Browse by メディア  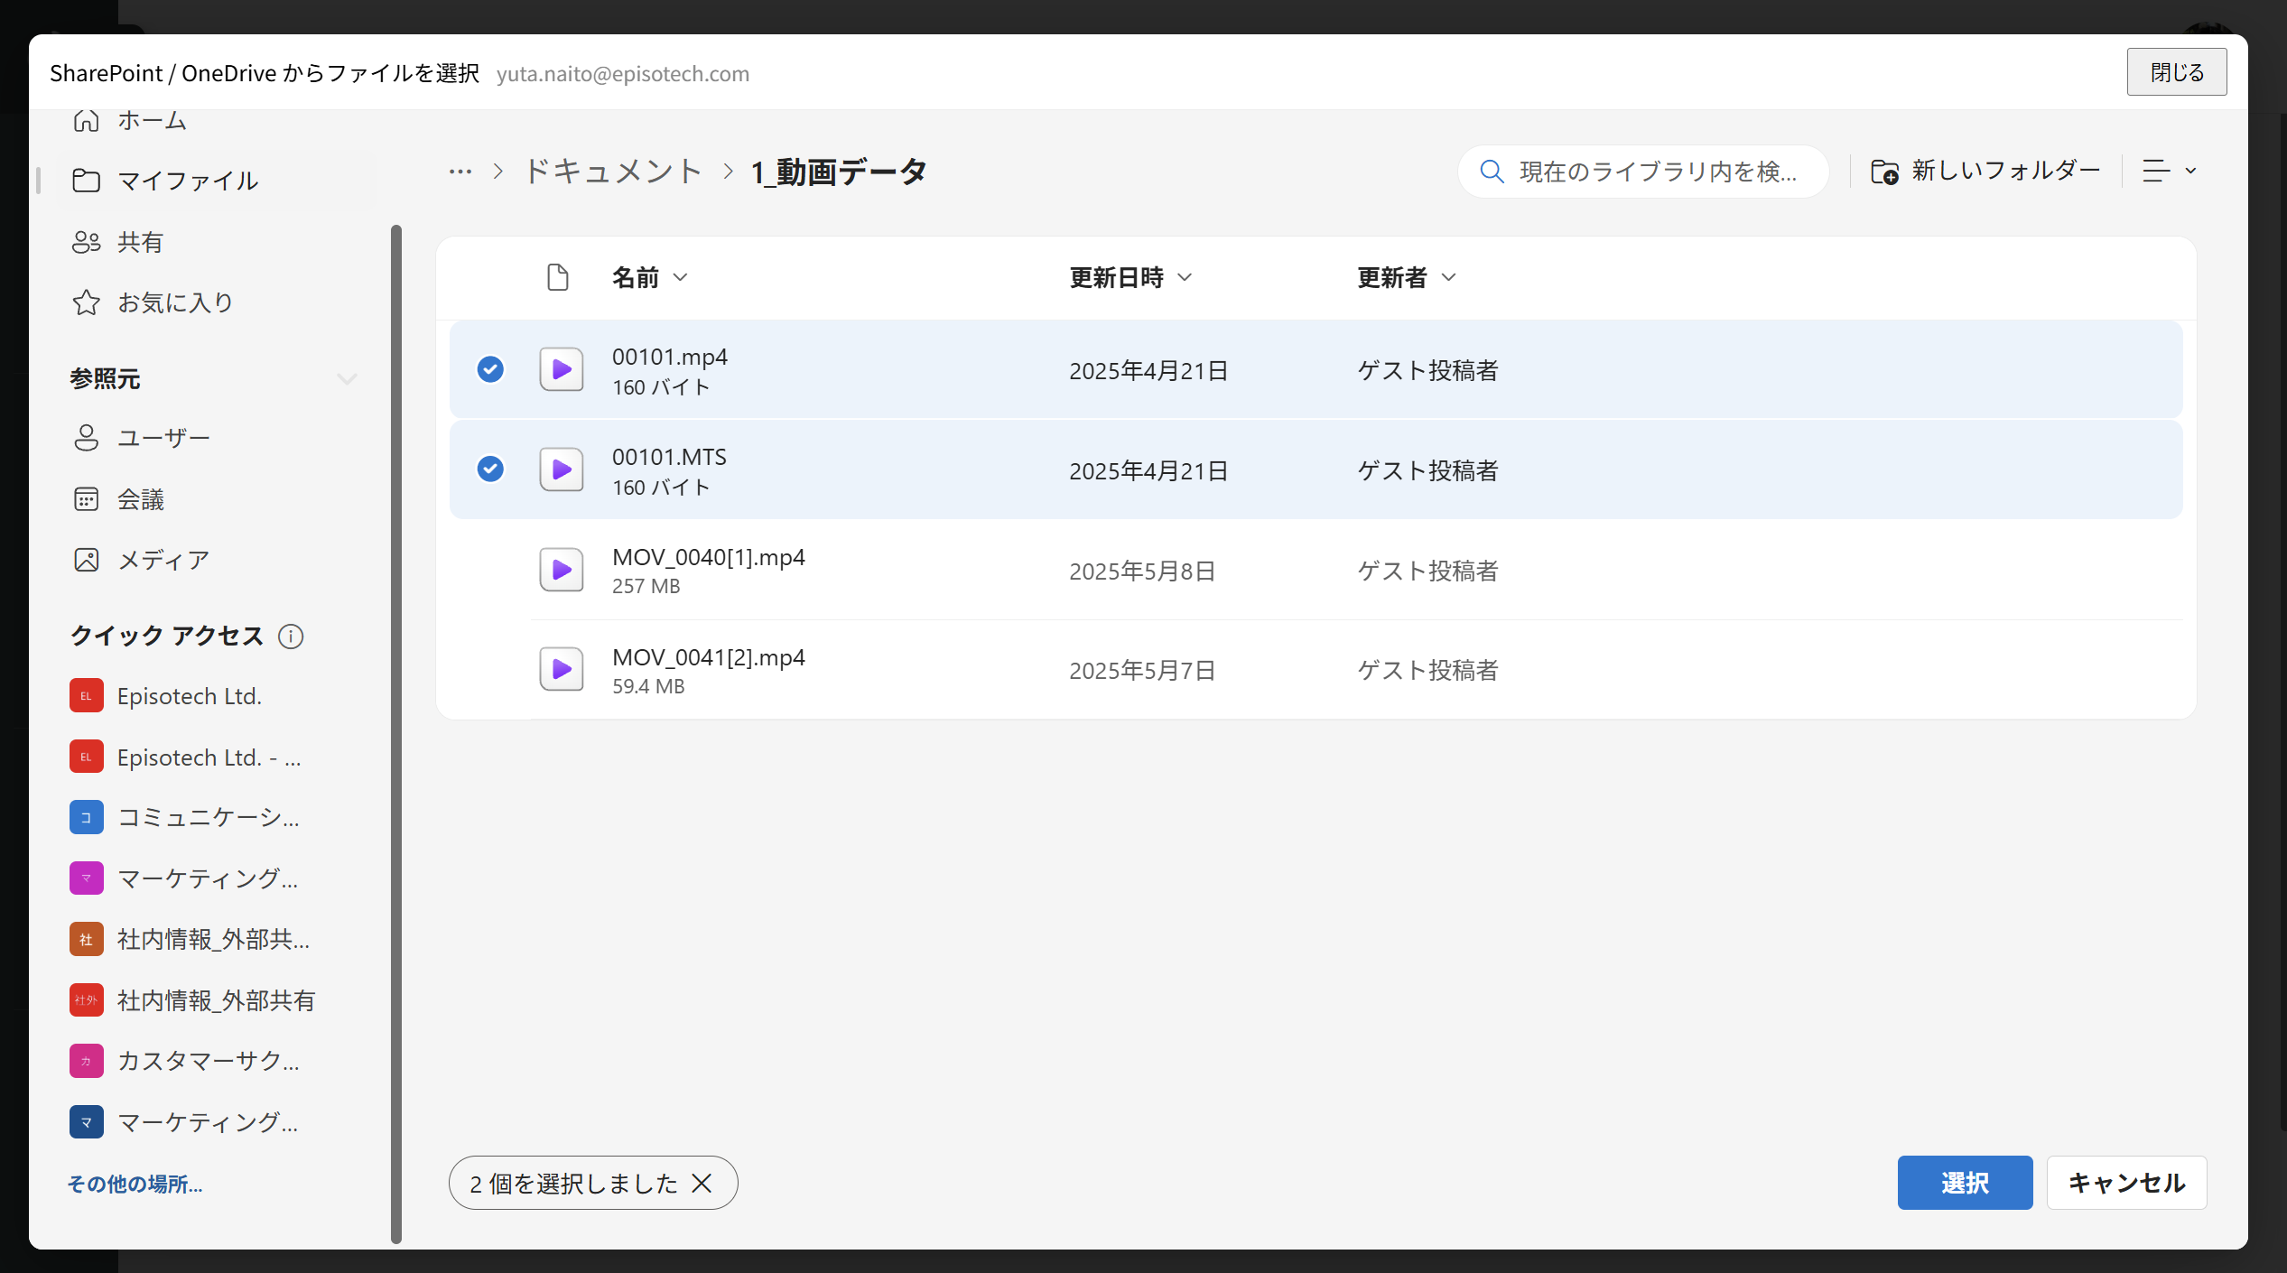click(164, 560)
